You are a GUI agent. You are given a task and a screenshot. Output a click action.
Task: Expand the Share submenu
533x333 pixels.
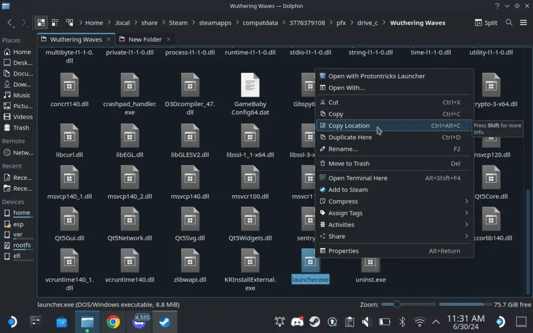pos(395,236)
